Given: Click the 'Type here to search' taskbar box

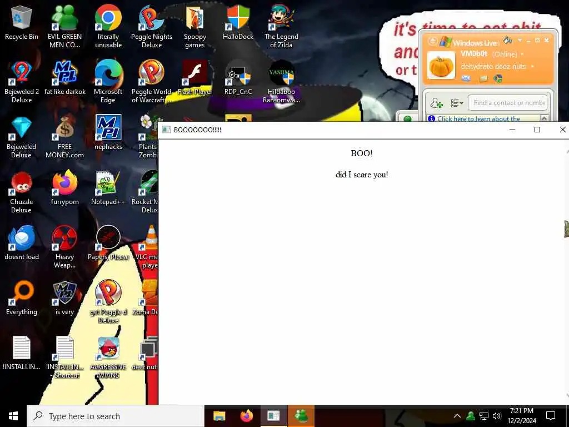Looking at the screenshot, I should pyautogui.click(x=116, y=416).
